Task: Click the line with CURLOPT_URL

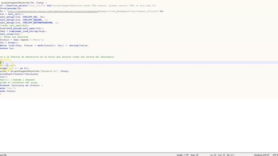Action: click(x=23, y=17)
